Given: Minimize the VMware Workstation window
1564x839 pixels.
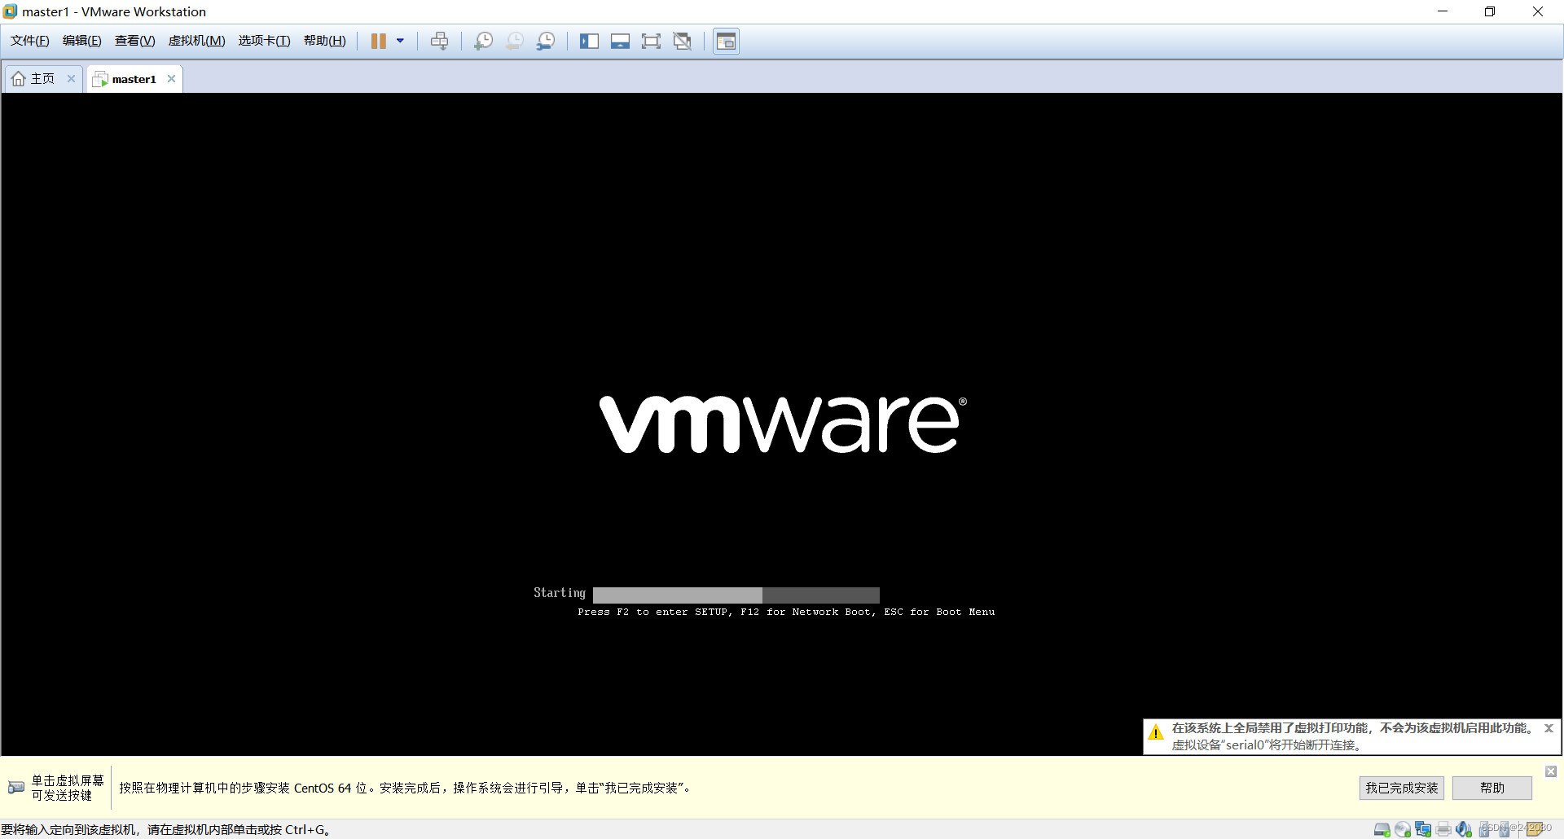Looking at the screenshot, I should tap(1443, 11).
